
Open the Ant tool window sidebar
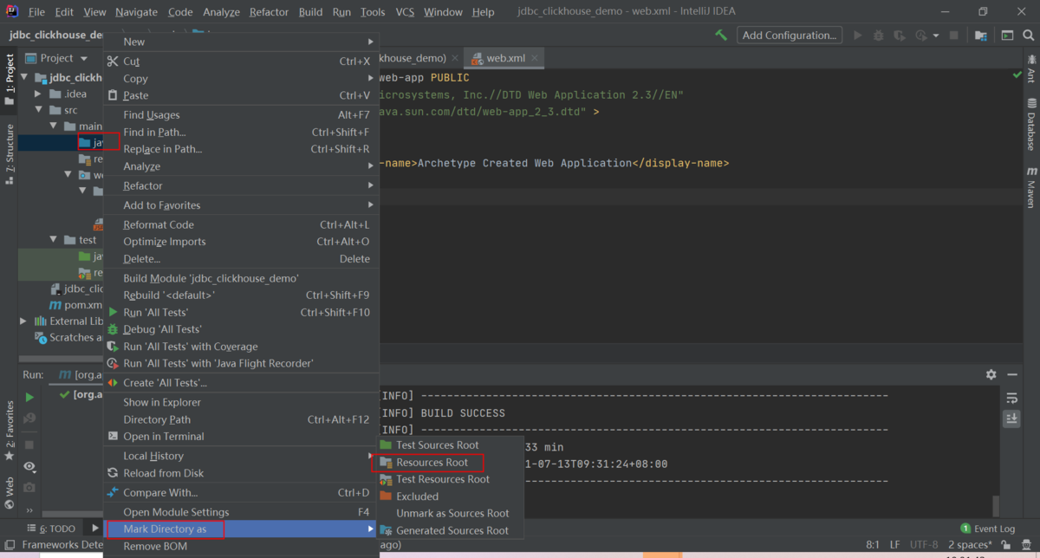(x=1031, y=68)
